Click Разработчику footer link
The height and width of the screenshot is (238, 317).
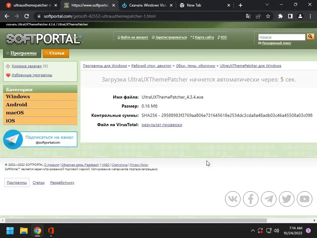click(62, 183)
